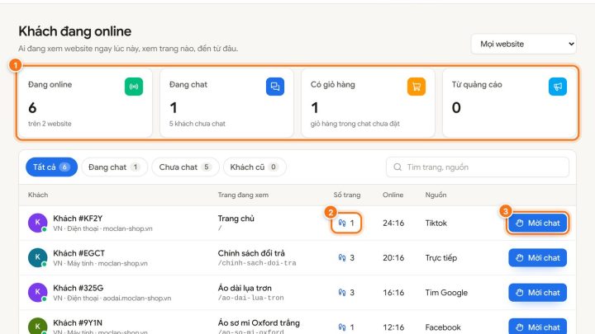The image size is (595, 334).
Task: Click the Số trang column header
Action: 347,195
